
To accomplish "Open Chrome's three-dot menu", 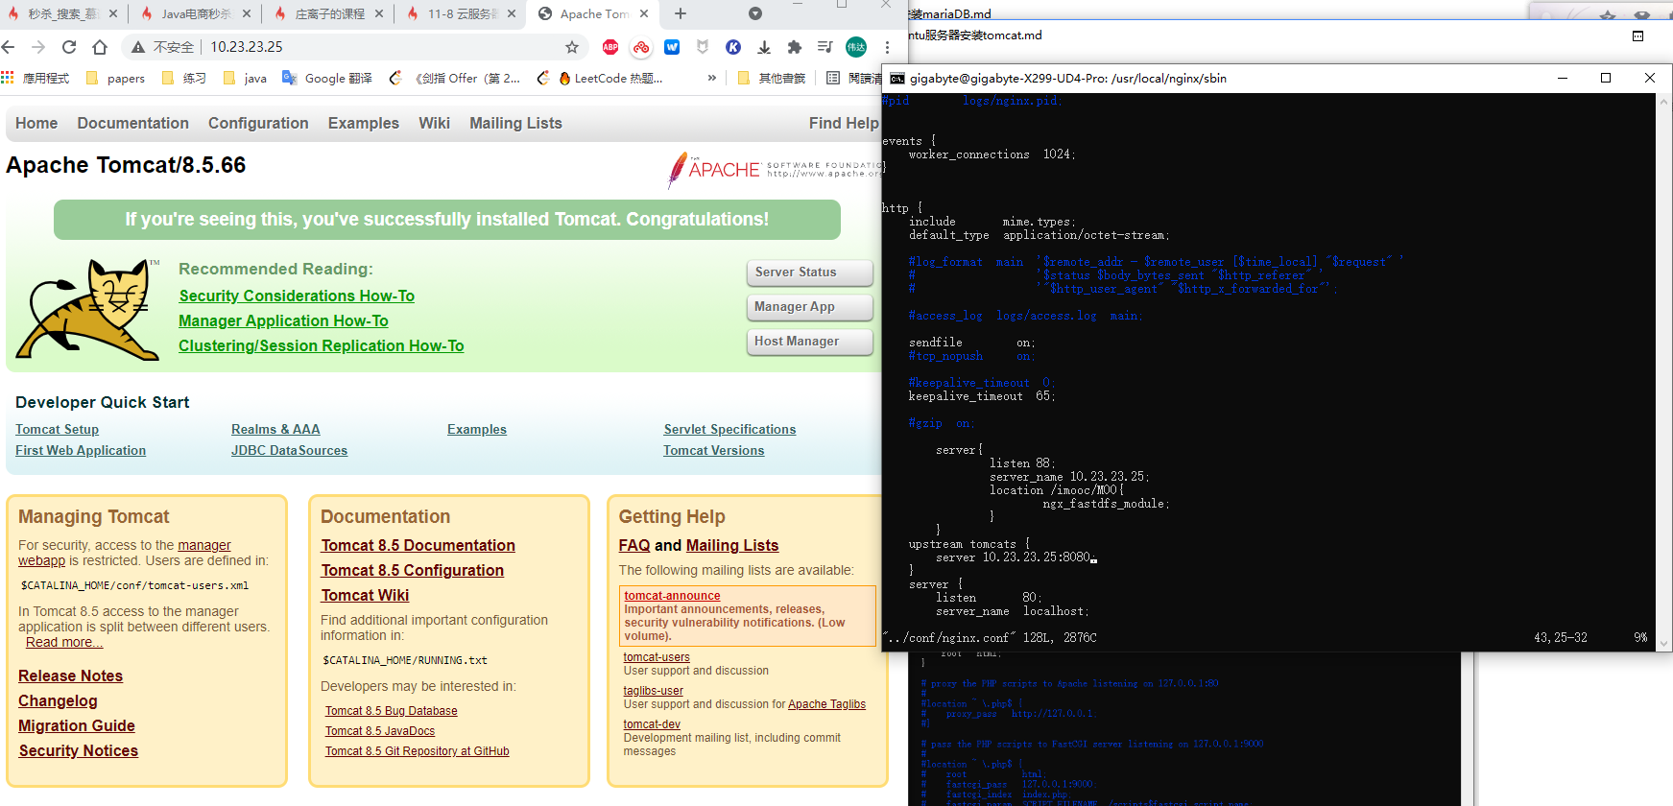I will [x=887, y=47].
